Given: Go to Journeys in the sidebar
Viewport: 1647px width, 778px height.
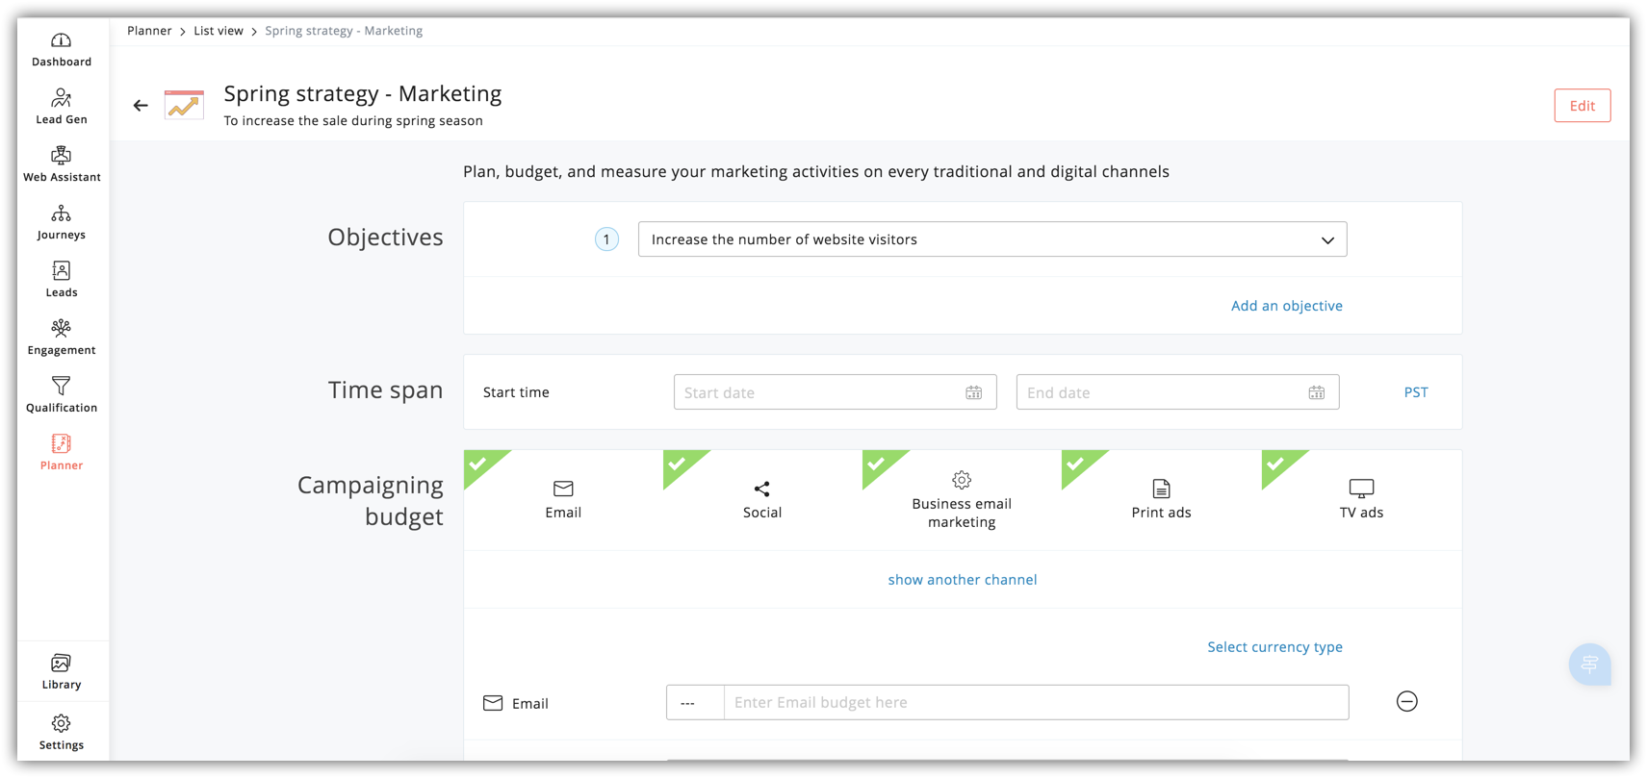Looking at the screenshot, I should coord(62,221).
